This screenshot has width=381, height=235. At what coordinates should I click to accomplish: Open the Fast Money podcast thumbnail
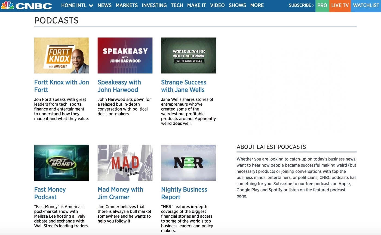(62, 163)
